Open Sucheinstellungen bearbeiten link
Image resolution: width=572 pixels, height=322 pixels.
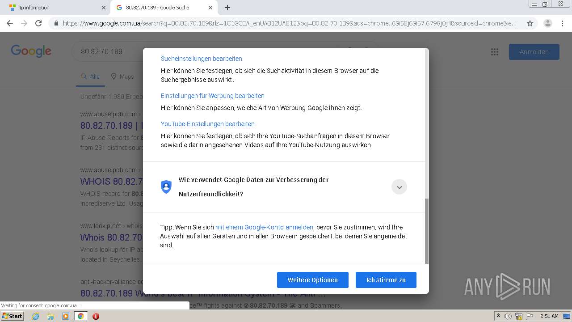[201, 59]
